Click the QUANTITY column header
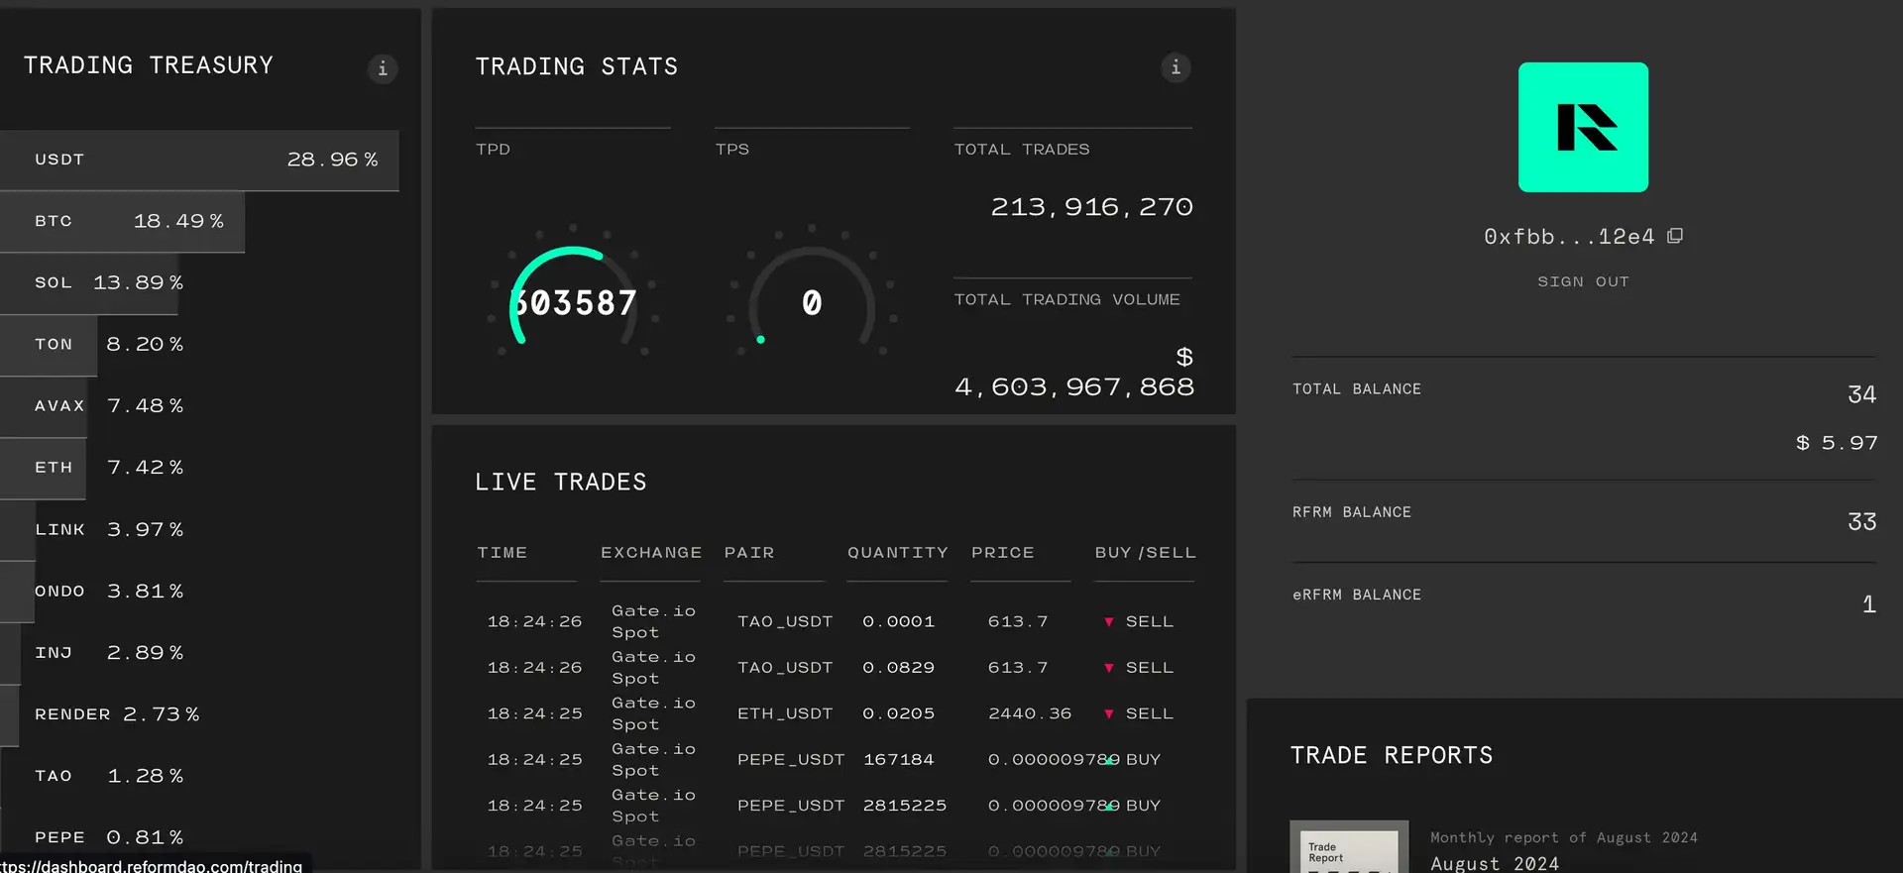This screenshot has width=1903, height=873. [x=897, y=553]
